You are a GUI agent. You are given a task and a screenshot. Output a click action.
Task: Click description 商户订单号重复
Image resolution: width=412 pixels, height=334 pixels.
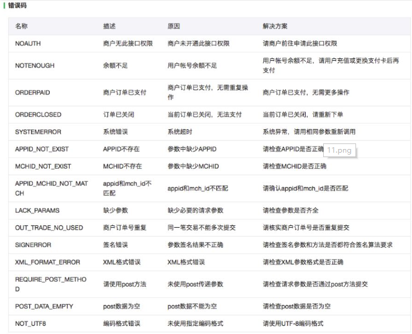125,228
